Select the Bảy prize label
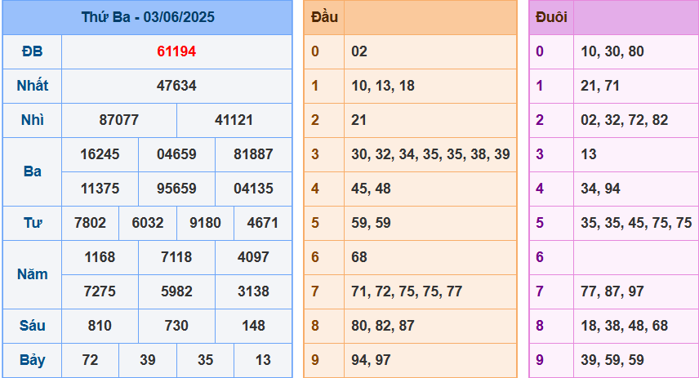 click(x=32, y=360)
